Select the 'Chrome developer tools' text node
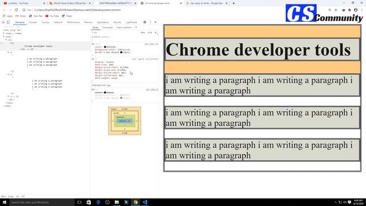The height and width of the screenshot is (206, 366). 38,46
